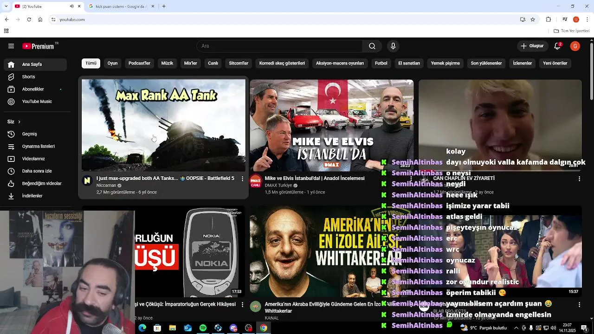Viewport: 594px width, 334px height.
Task: Open options for İmparatorluğun Gerçek Hikâyesi video
Action: (x=242, y=305)
